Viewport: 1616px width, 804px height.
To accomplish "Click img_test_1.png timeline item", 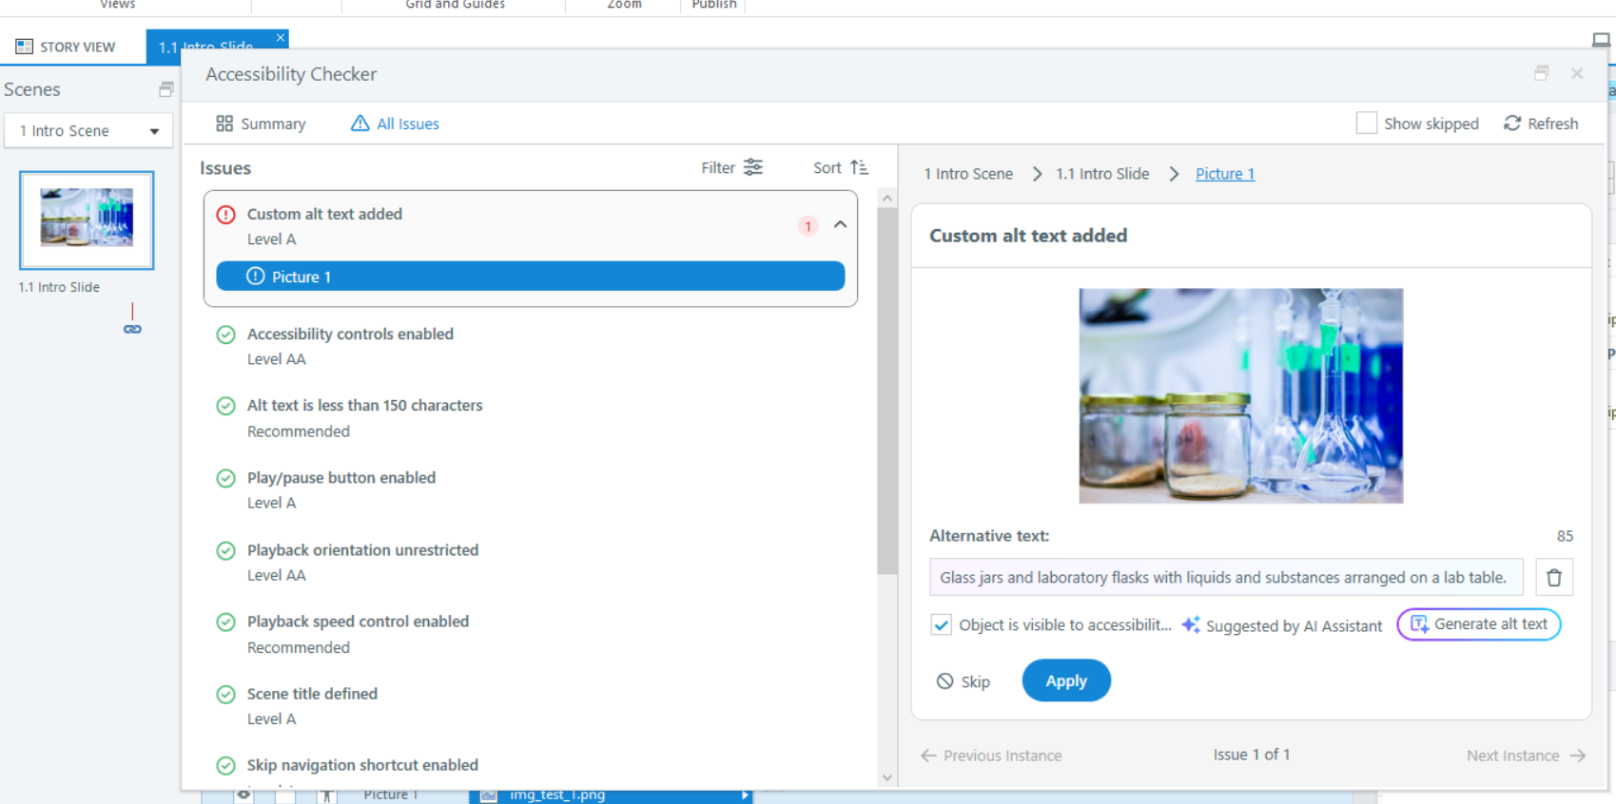I will 611,795.
